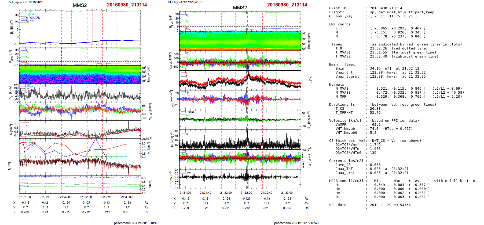Click the VnMFR velocity value -65.1
The image size is (484, 225).
click(x=375, y=125)
